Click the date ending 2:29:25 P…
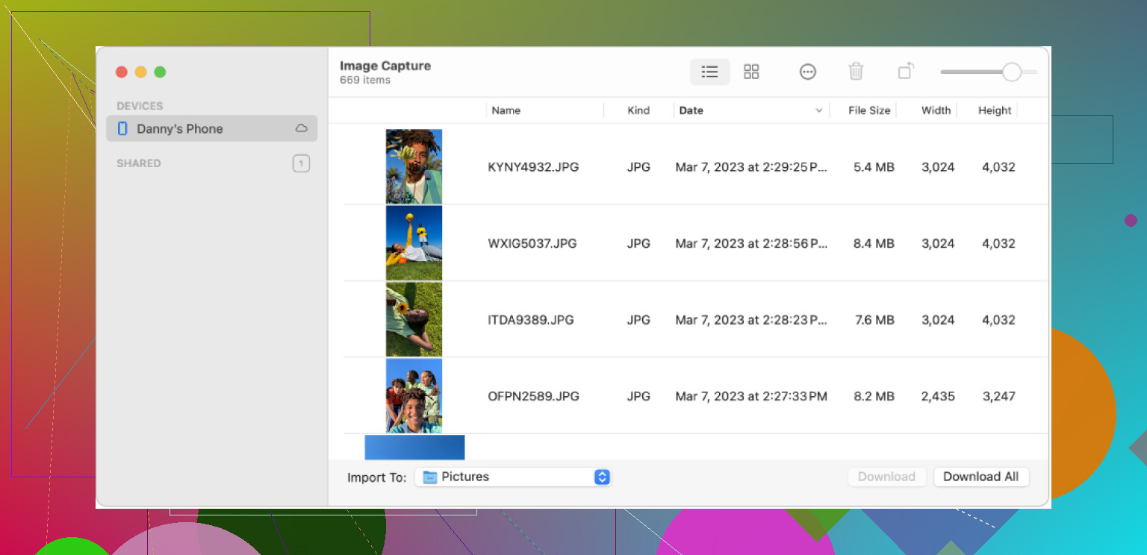Screen dimensions: 1147x555 pos(751,167)
